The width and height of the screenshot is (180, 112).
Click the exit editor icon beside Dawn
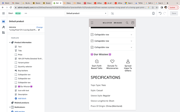pyautogui.click(x=3, y=13)
